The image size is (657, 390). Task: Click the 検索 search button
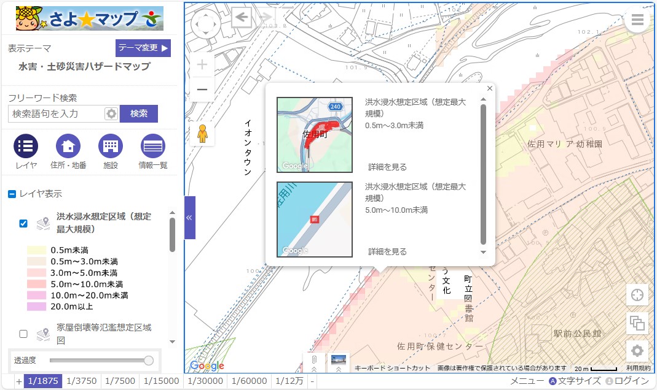(x=139, y=113)
